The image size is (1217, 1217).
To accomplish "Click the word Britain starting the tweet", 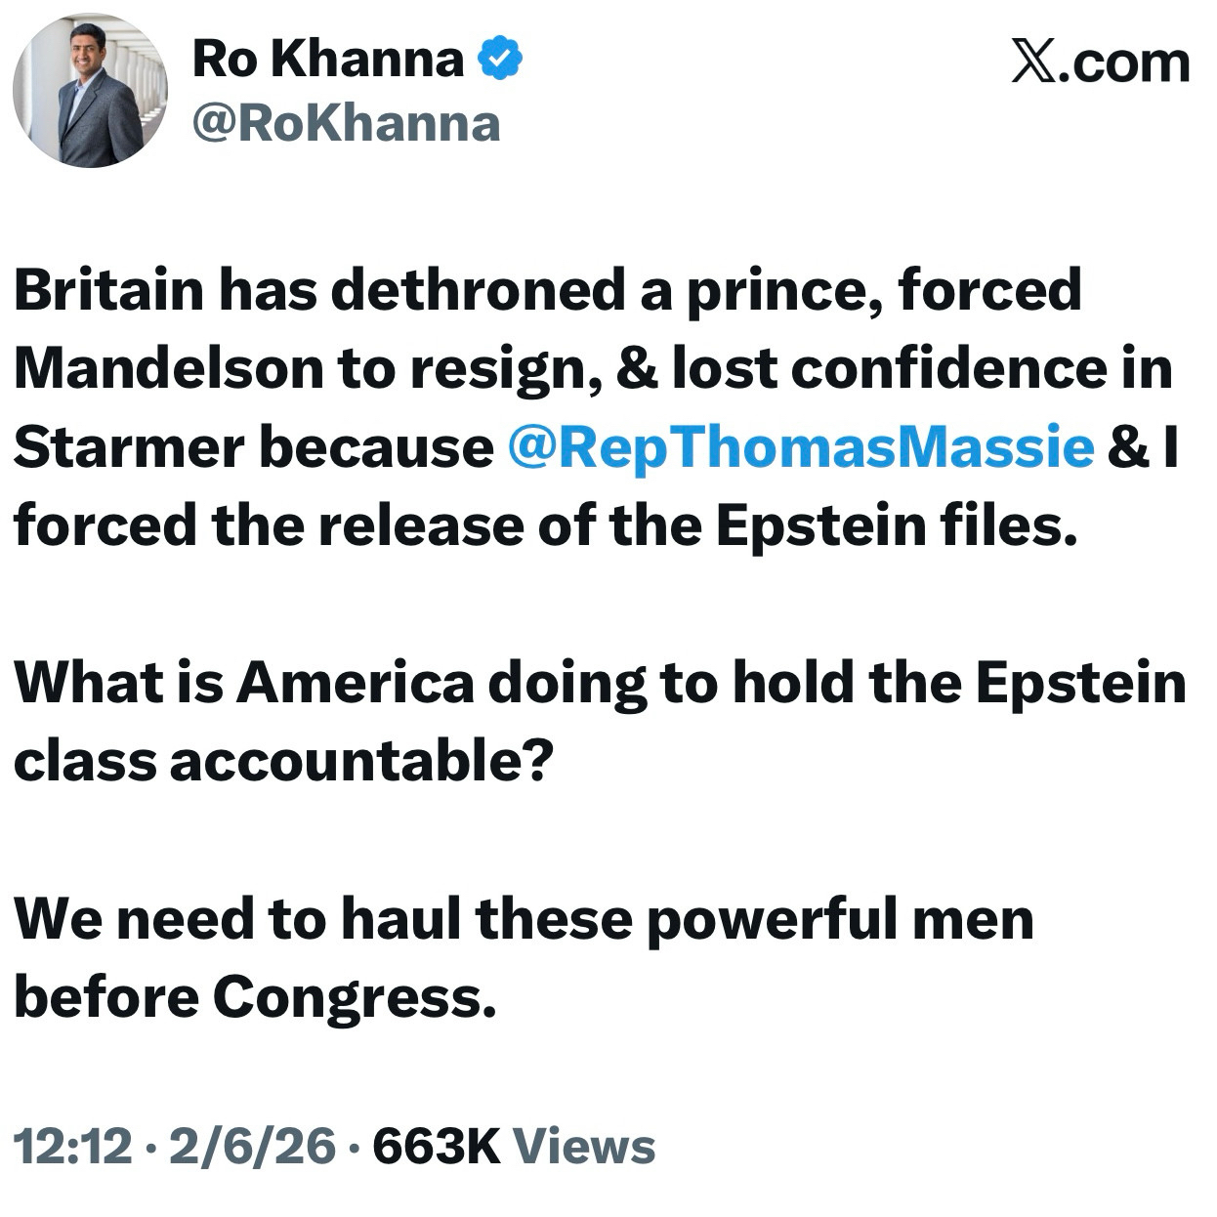I will [109, 290].
